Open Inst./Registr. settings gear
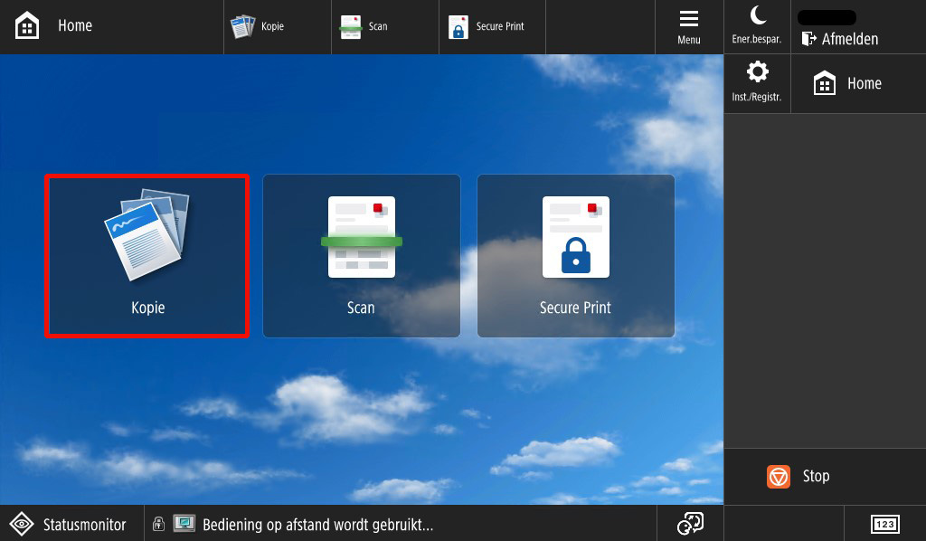This screenshot has height=541, width=926. [x=756, y=83]
